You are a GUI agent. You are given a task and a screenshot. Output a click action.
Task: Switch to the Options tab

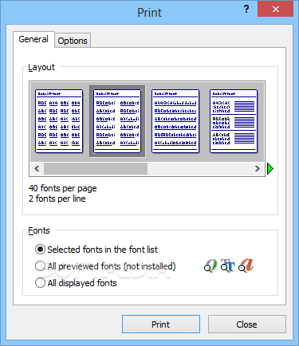(73, 41)
